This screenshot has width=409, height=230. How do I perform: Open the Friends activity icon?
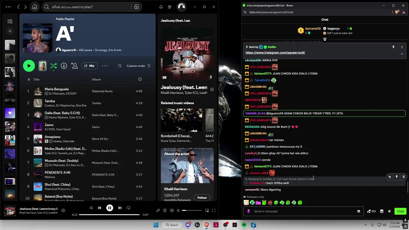[170, 7]
